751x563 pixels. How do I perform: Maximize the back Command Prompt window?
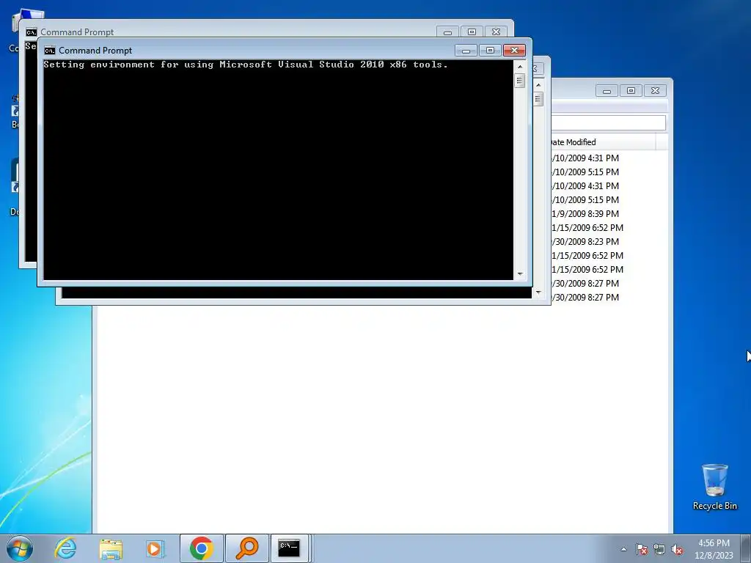pos(472,32)
